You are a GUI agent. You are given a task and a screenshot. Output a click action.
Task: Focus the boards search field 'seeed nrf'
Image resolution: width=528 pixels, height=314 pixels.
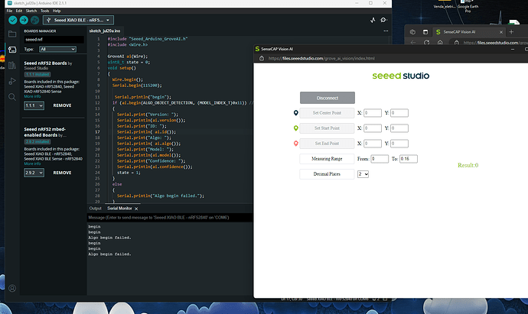click(x=54, y=40)
